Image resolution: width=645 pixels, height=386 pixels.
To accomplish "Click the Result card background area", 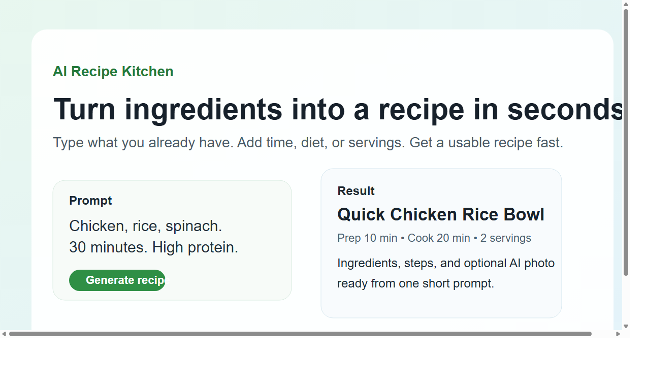I will [441, 305].
